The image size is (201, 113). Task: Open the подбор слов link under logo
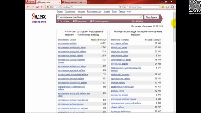pyautogui.click(x=39, y=22)
